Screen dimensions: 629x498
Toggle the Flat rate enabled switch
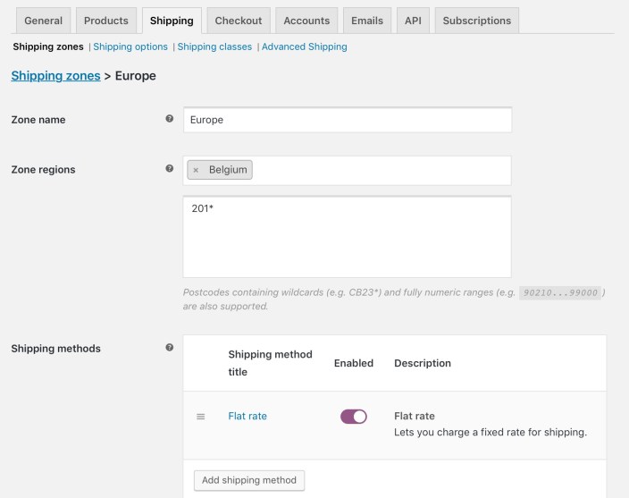354,417
